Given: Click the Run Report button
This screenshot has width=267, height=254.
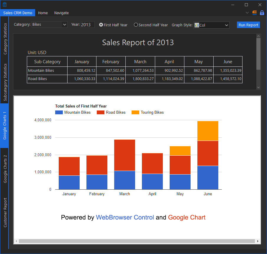Looking at the screenshot, I should (x=248, y=25).
